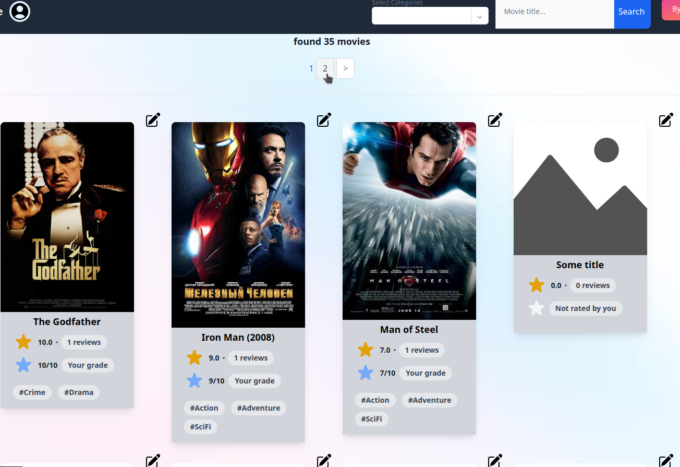
Task: Click Man of Steel's Your grade badge
Action: click(426, 373)
